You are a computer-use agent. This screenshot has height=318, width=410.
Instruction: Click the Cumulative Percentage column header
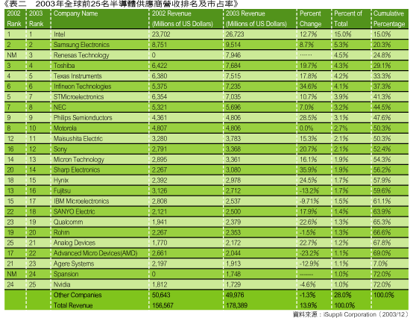389,19
